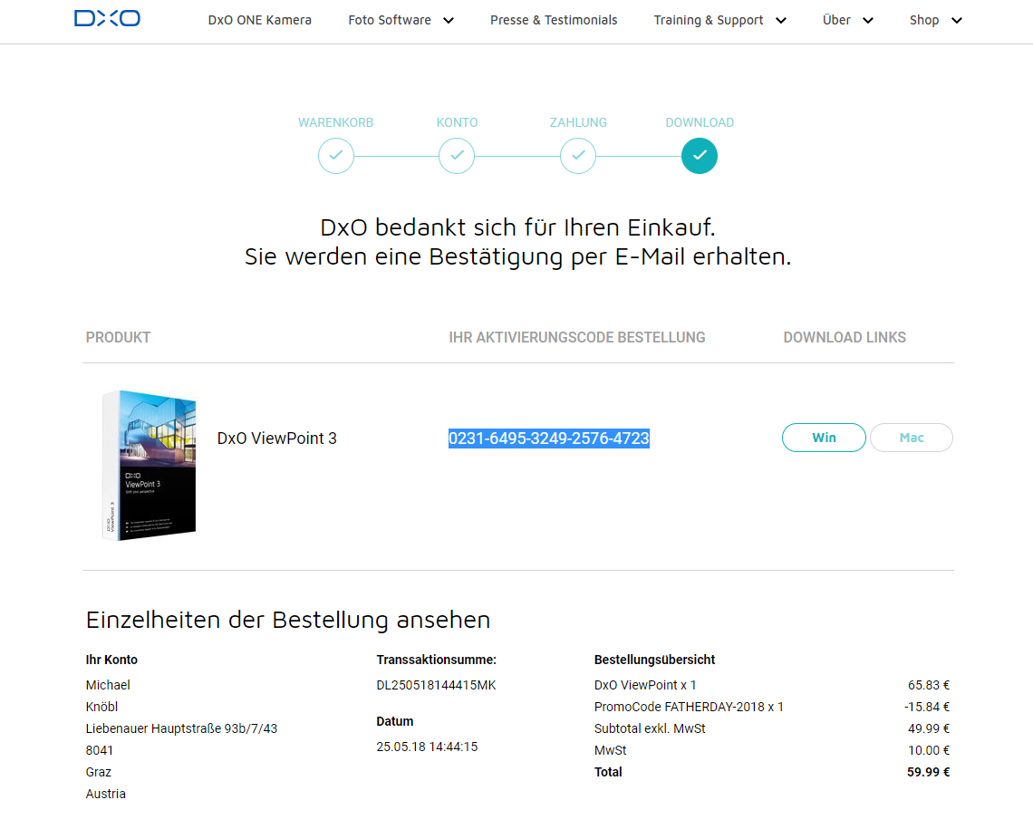Click the first name Michael
The height and width of the screenshot is (829, 1033).
click(108, 686)
